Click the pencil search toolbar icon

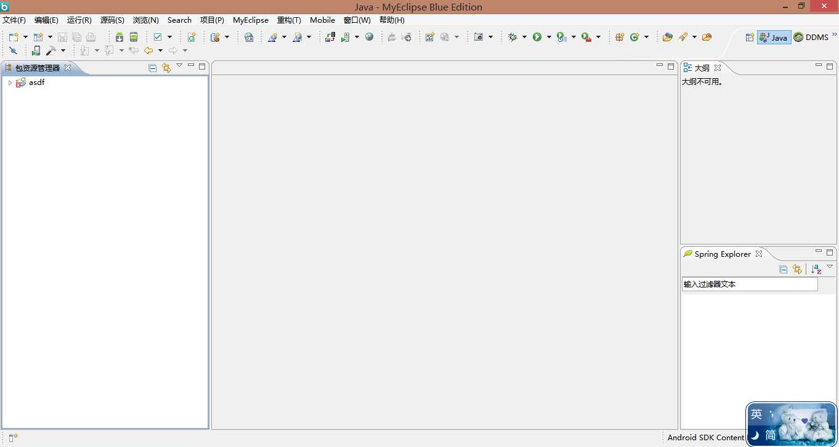point(683,37)
